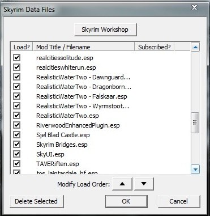This screenshot has height=216, width=210.
Task: Click the Subscribed? column header
Action: (155, 47)
